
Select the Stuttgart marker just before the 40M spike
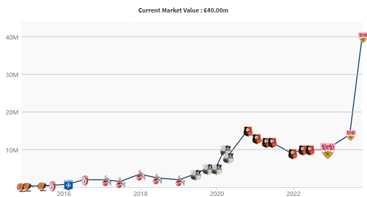[x=351, y=135]
